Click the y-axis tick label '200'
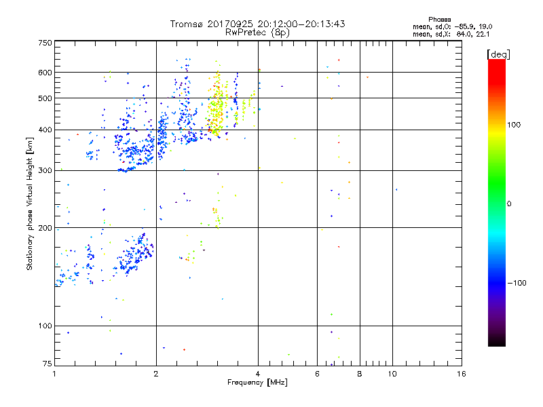The image size is (543, 407). click(x=45, y=228)
